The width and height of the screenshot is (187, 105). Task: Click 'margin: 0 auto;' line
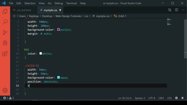coord(40,34)
